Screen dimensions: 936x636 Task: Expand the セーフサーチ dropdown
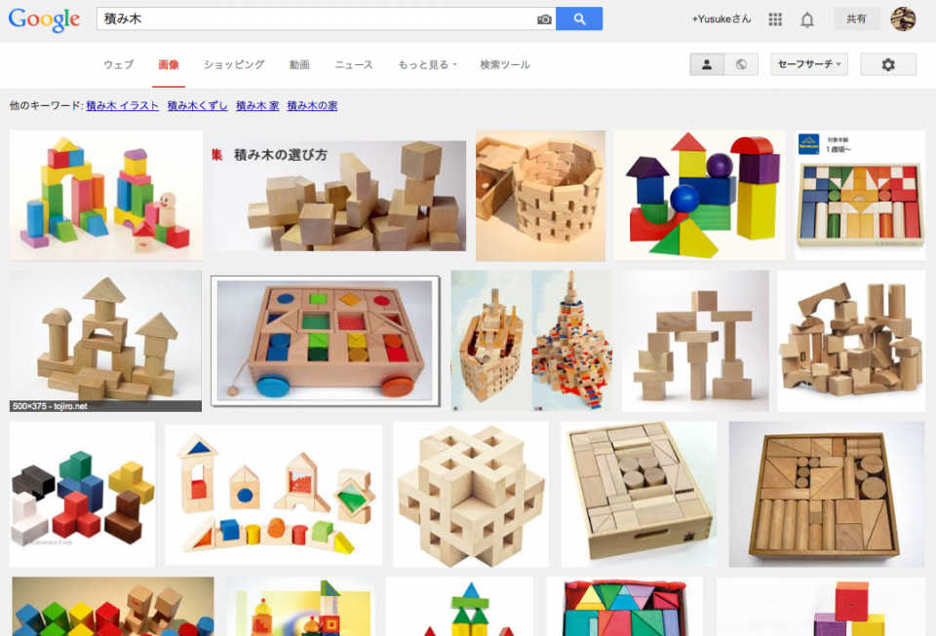click(809, 64)
